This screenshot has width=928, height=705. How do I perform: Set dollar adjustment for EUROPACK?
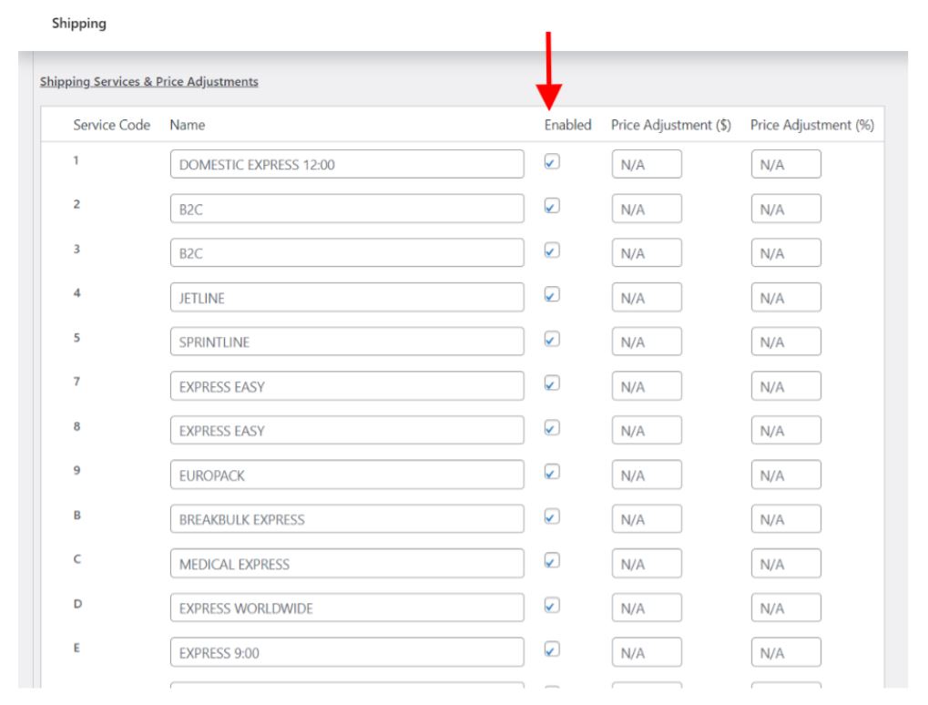(647, 475)
